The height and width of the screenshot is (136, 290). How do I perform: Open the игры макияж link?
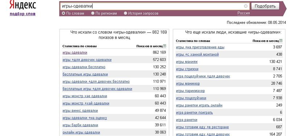(187, 62)
